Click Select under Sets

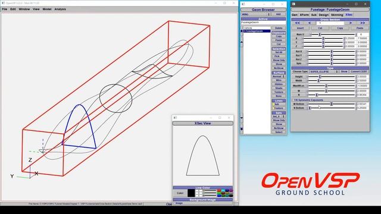tap(279, 132)
